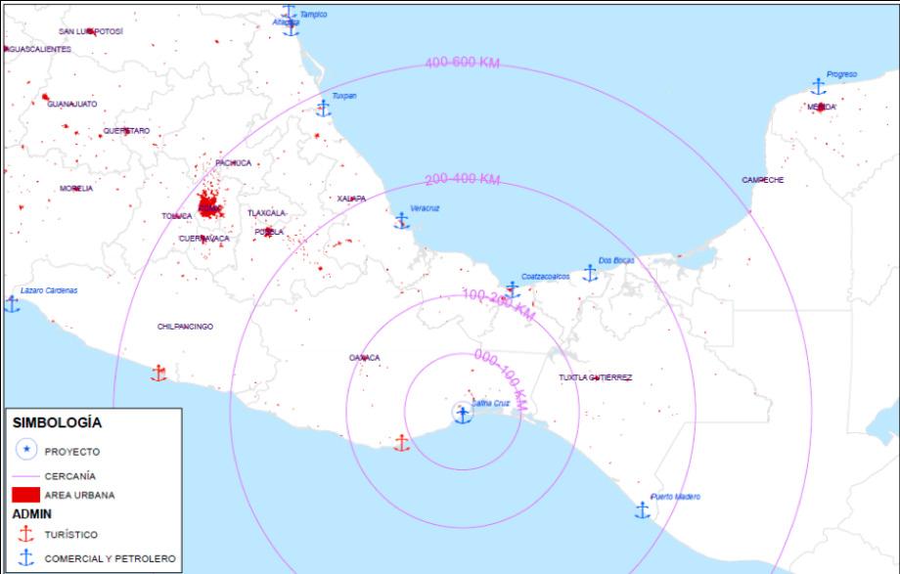Click red tourist anchor below Chilpancingo
Viewport: 900px width, 574px height.
click(x=159, y=374)
